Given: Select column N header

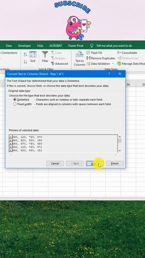Looking at the screenshot, I should coord(128,85).
